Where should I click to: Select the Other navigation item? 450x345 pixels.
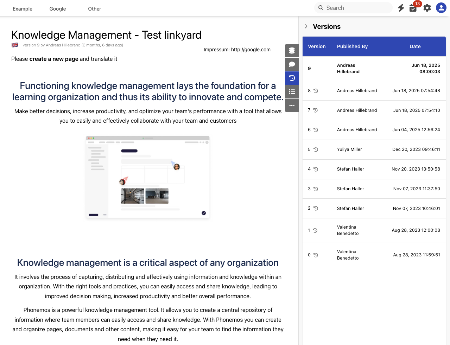click(x=95, y=9)
